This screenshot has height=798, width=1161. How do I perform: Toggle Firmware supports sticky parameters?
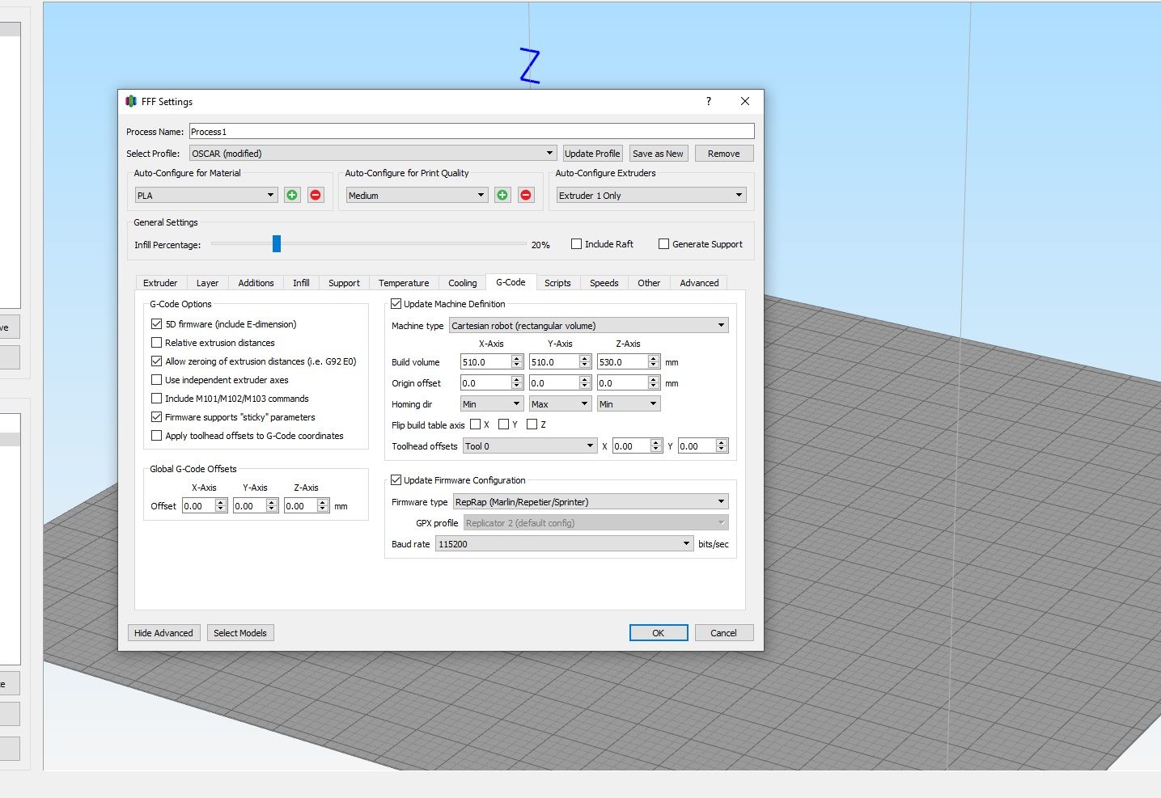coord(157,416)
